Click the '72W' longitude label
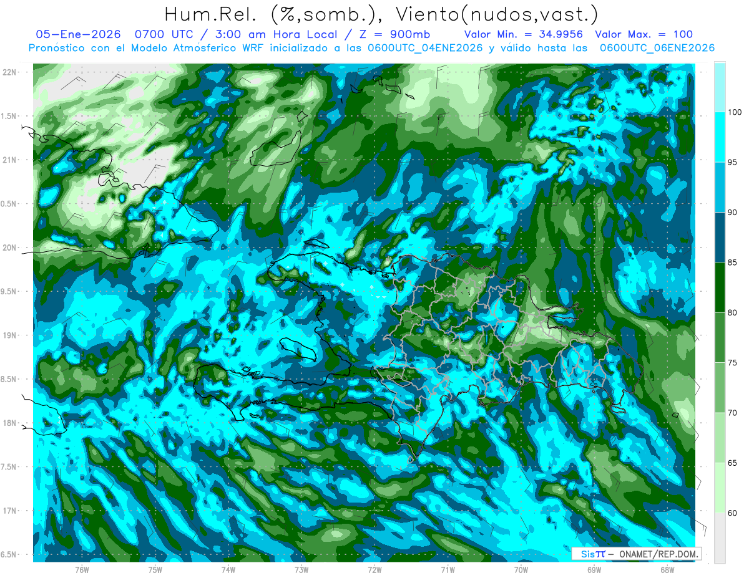 [374, 570]
